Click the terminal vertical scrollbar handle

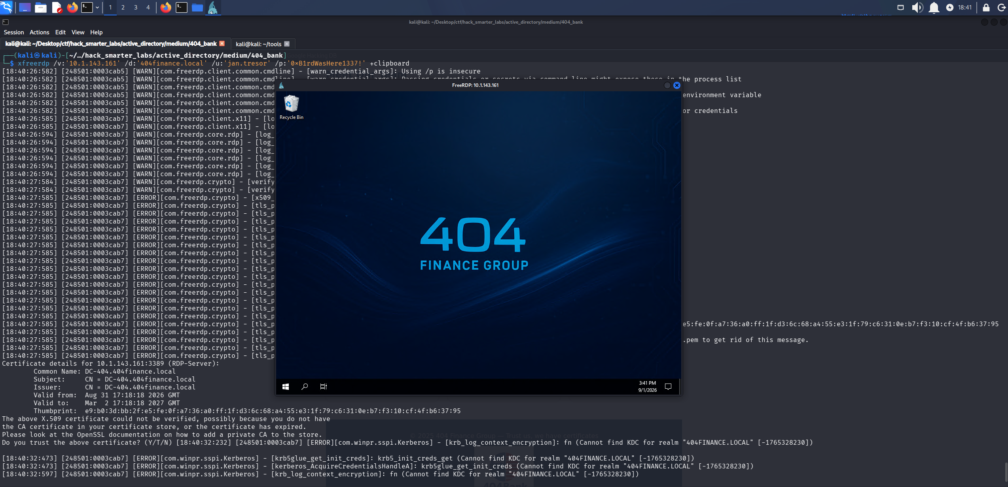pyautogui.click(x=1006, y=472)
